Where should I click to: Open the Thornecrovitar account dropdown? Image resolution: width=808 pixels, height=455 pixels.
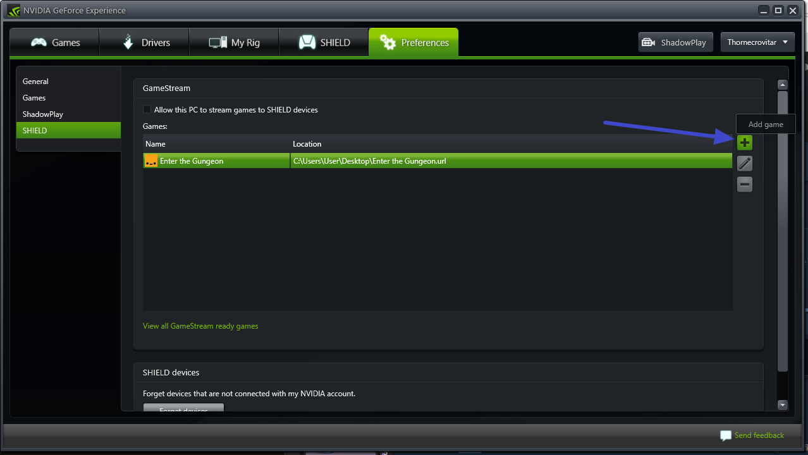757,42
